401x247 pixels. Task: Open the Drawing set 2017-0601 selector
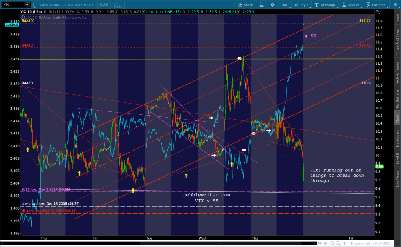click(370, 243)
